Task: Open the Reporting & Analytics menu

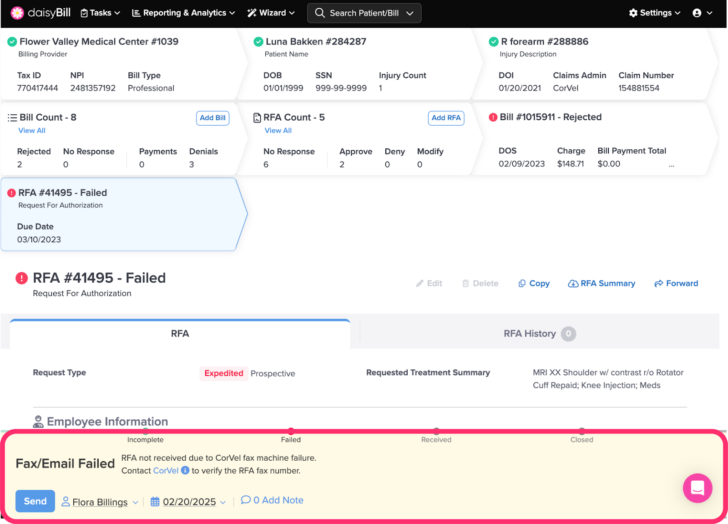Action: coord(183,13)
